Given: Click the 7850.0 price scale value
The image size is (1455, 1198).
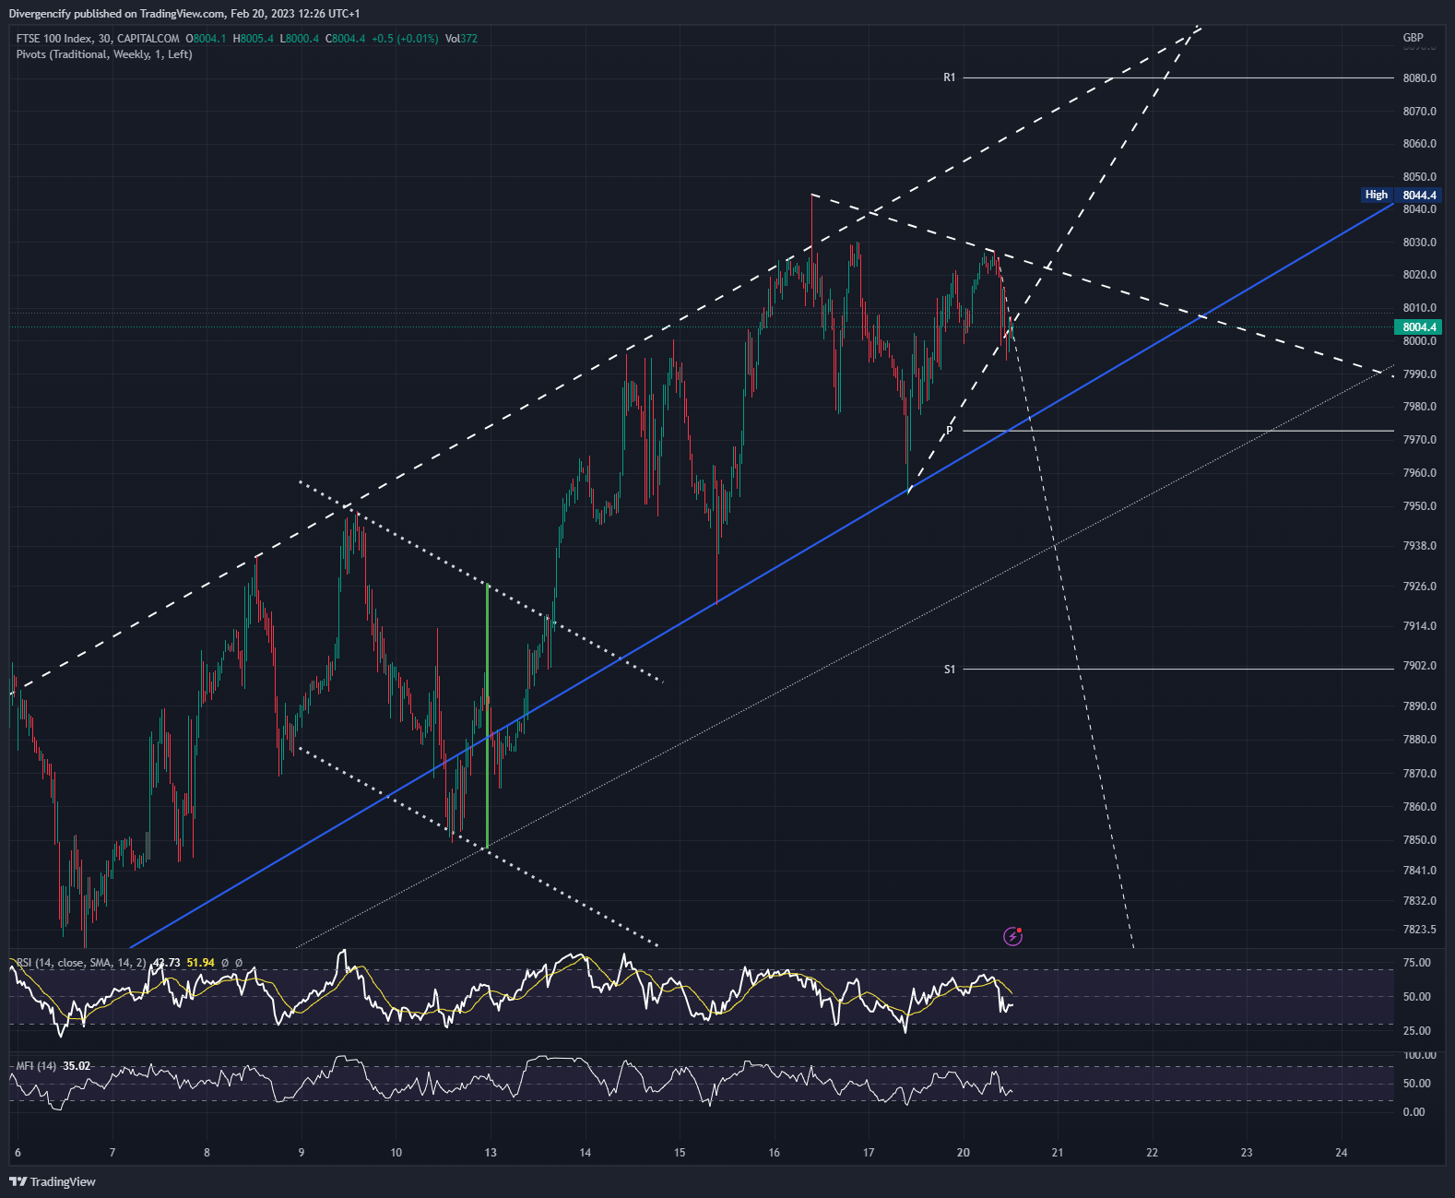Looking at the screenshot, I should [x=1419, y=840].
